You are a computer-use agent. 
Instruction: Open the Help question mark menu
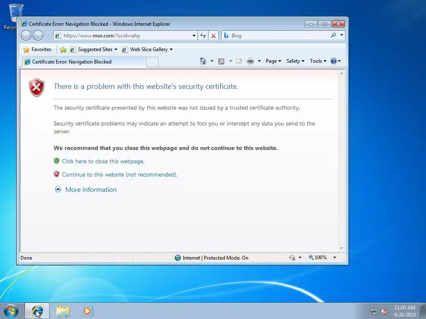point(336,61)
